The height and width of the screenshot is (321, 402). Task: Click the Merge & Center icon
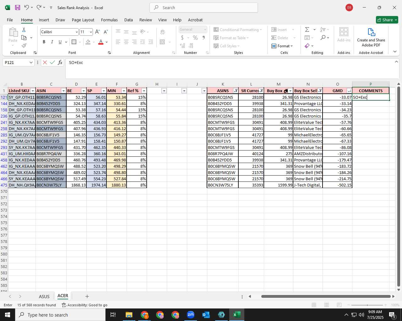162,42
